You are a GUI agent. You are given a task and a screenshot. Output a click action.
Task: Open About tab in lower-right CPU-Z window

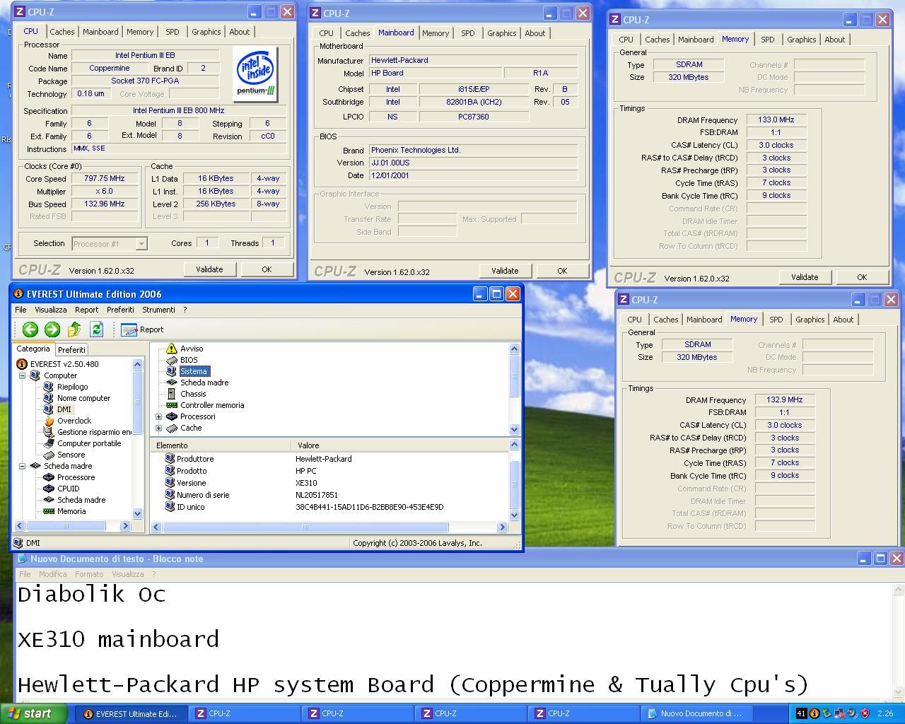(843, 320)
